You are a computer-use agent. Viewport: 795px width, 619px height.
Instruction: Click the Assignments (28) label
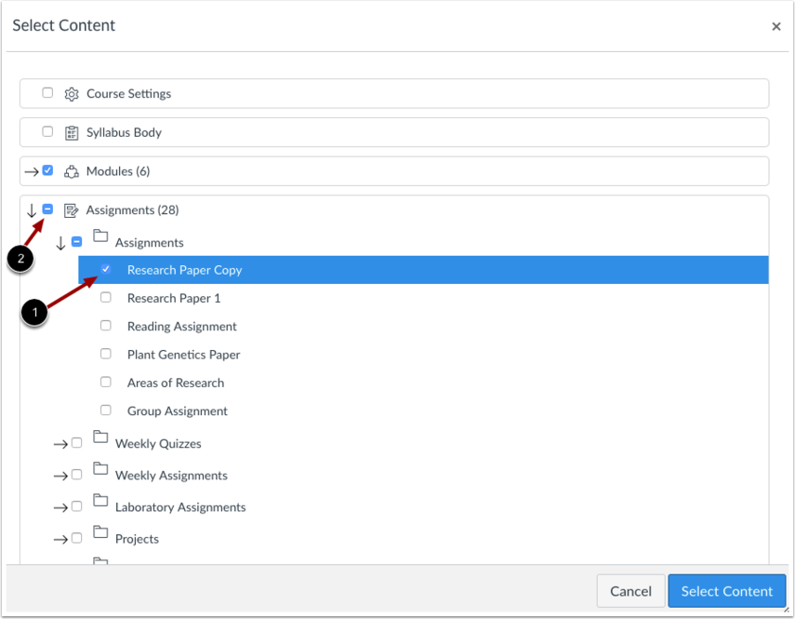pos(132,210)
